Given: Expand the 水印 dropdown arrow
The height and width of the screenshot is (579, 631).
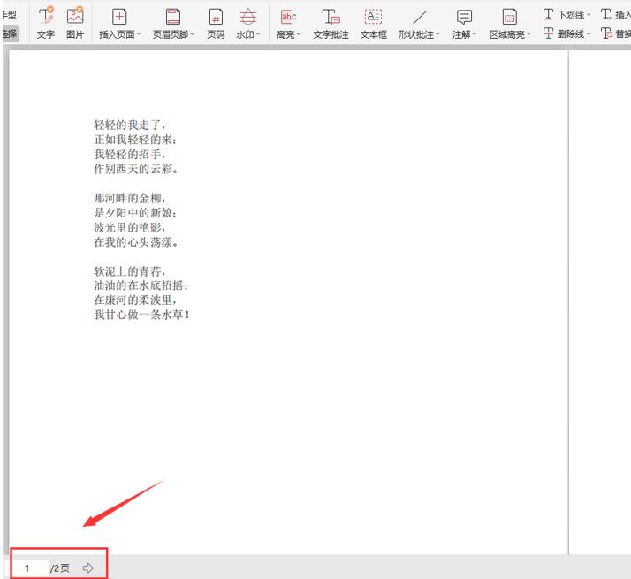Looking at the screenshot, I should coord(258,34).
